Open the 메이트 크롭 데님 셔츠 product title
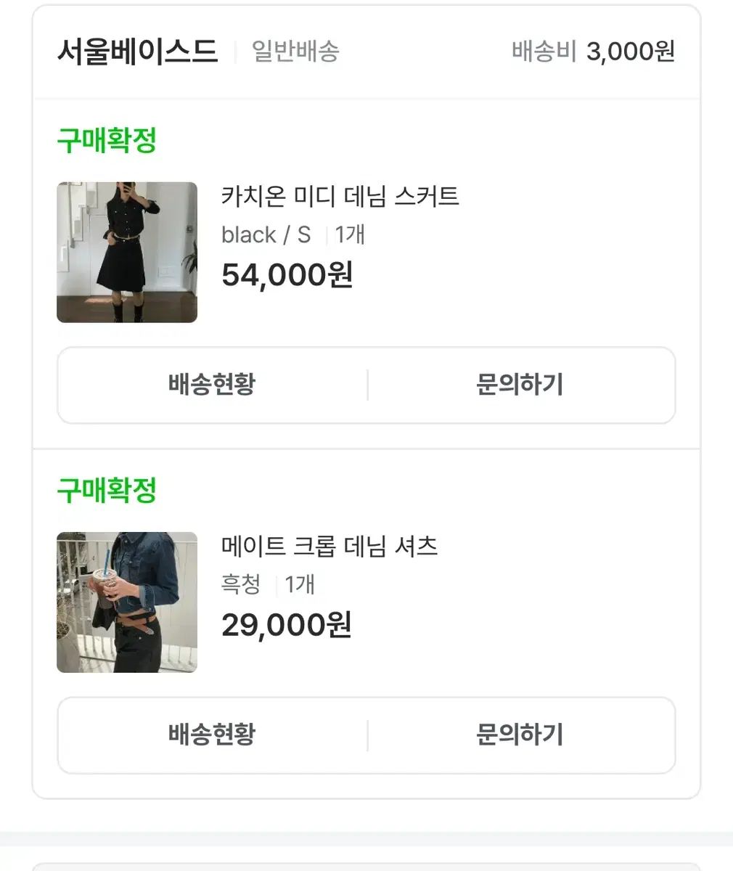Screen dimensions: 733x871 coord(329,547)
